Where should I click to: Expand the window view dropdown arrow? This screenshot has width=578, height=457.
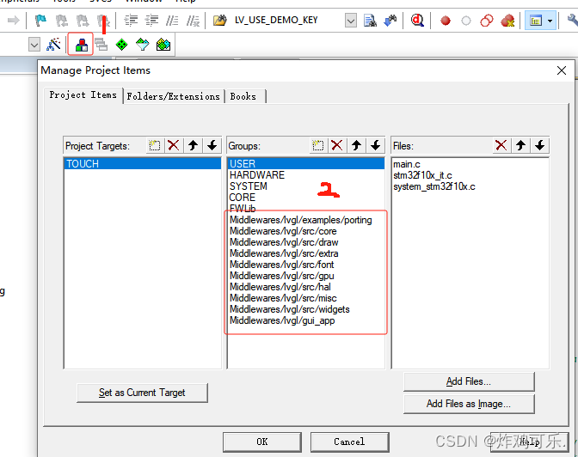[x=550, y=21]
